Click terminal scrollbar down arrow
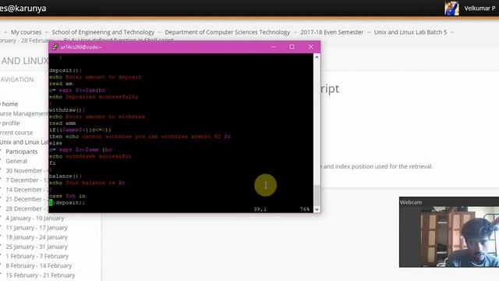 (317, 209)
